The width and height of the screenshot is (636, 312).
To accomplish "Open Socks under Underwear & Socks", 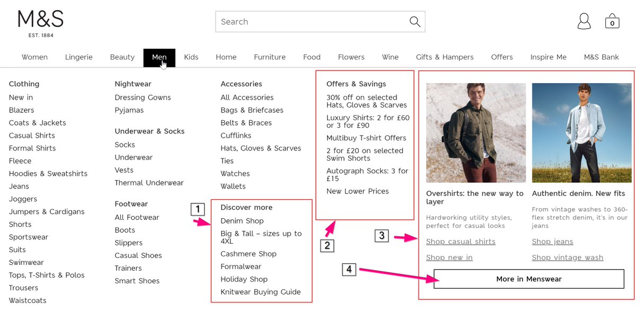I will [125, 145].
